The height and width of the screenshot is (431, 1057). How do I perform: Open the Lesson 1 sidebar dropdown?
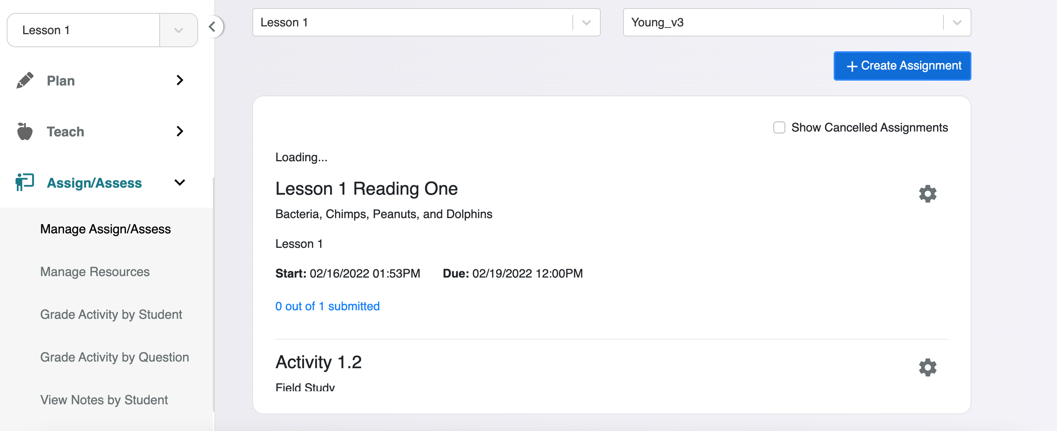178,30
